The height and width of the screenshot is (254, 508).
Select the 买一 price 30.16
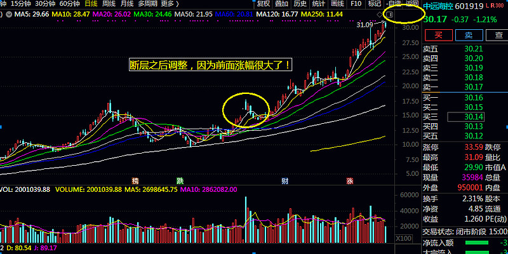tap(474, 98)
